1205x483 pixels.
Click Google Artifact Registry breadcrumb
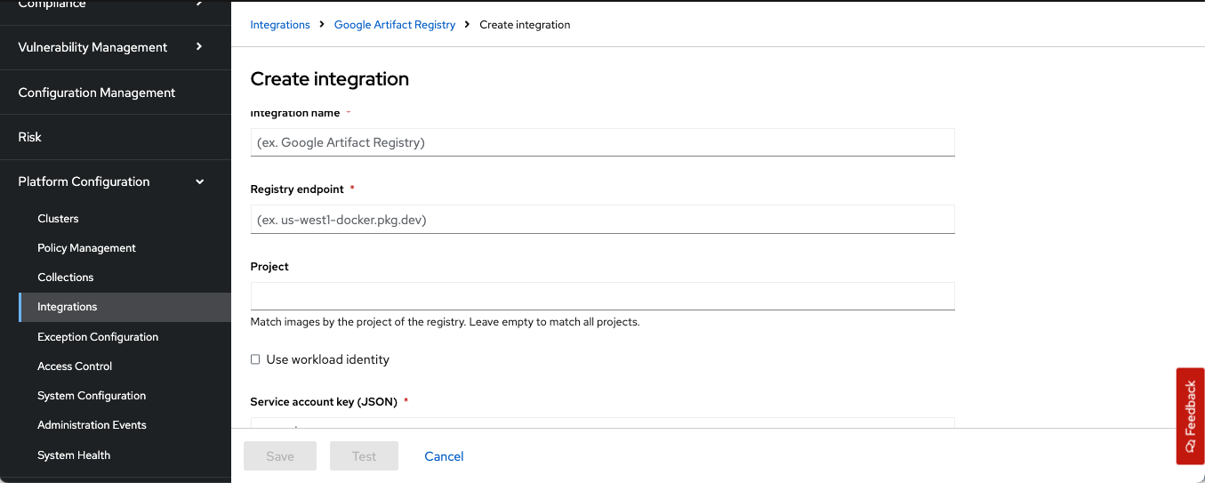point(394,25)
